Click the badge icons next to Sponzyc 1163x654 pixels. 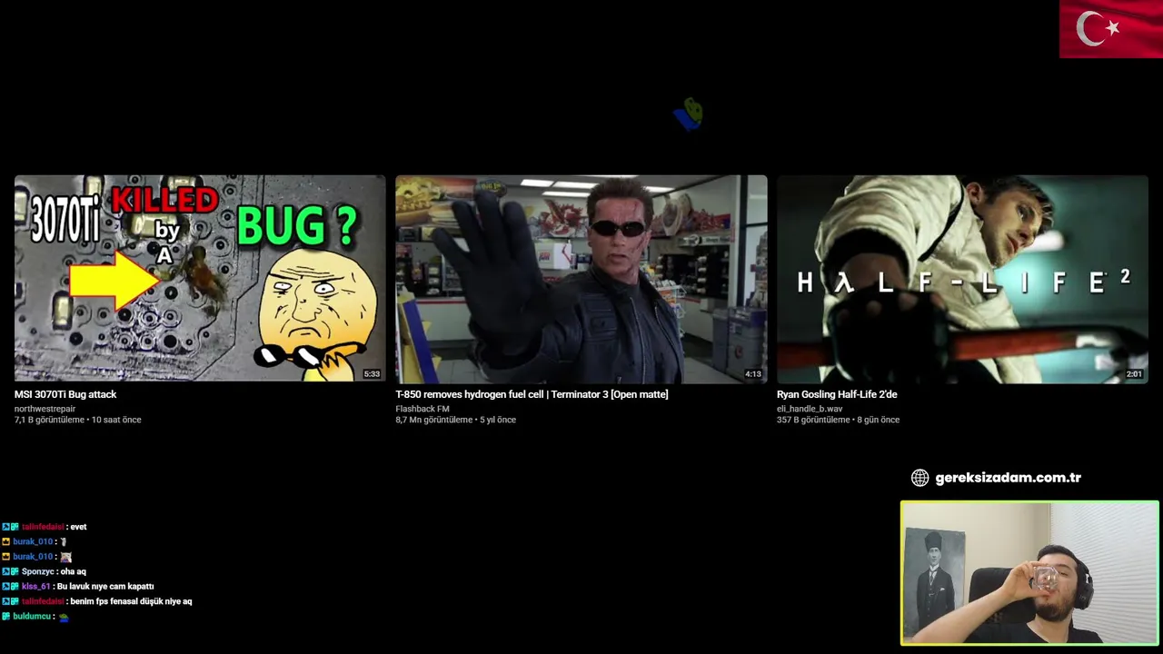coord(10,571)
